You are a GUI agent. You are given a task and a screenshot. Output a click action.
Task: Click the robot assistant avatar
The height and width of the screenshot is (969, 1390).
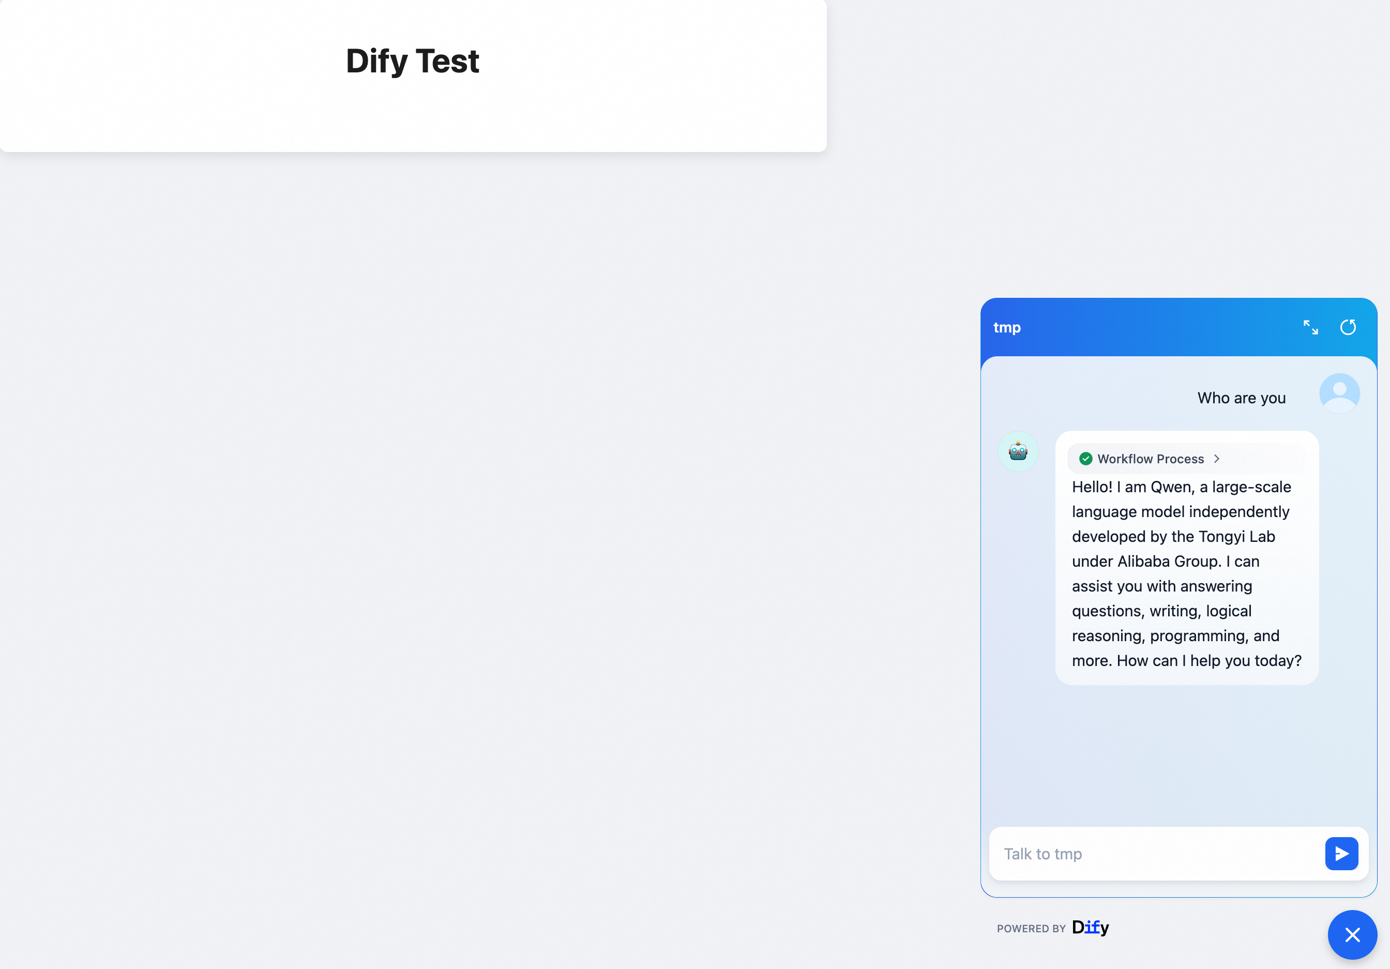(x=1018, y=451)
